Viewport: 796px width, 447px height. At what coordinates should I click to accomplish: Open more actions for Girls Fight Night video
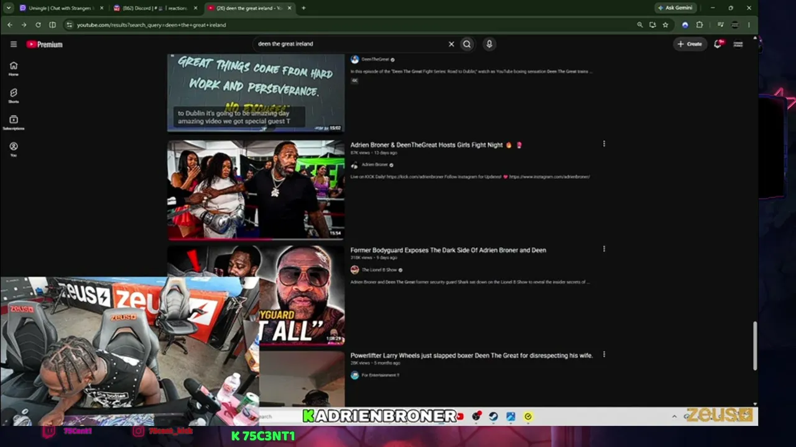[x=604, y=144]
